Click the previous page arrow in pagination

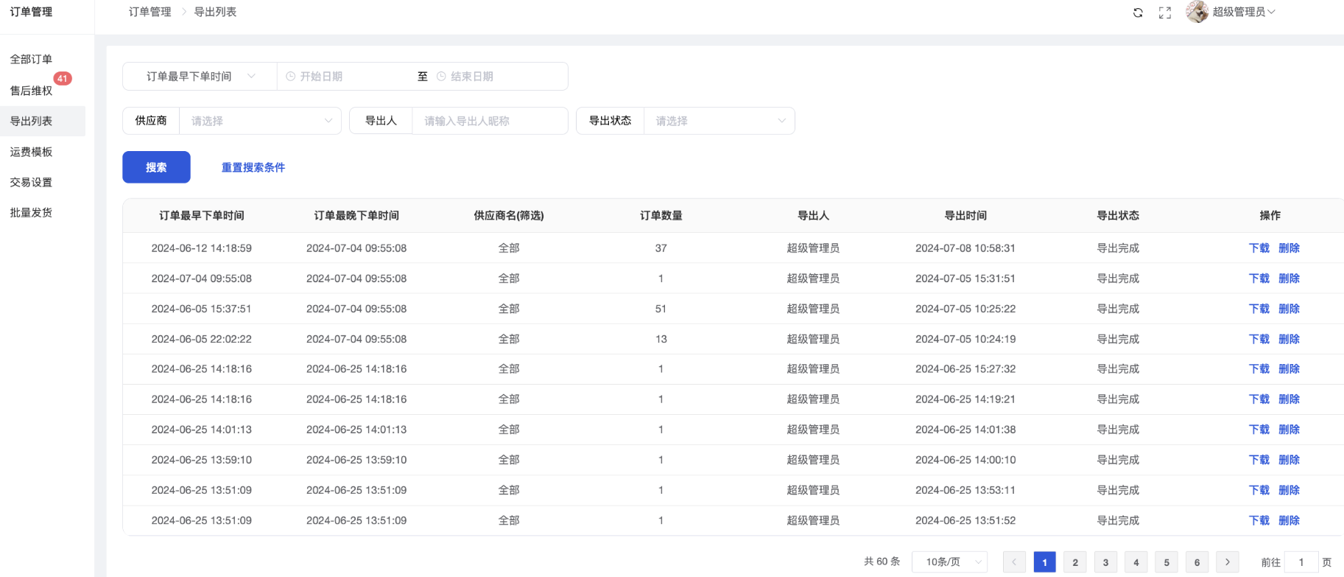[1014, 562]
